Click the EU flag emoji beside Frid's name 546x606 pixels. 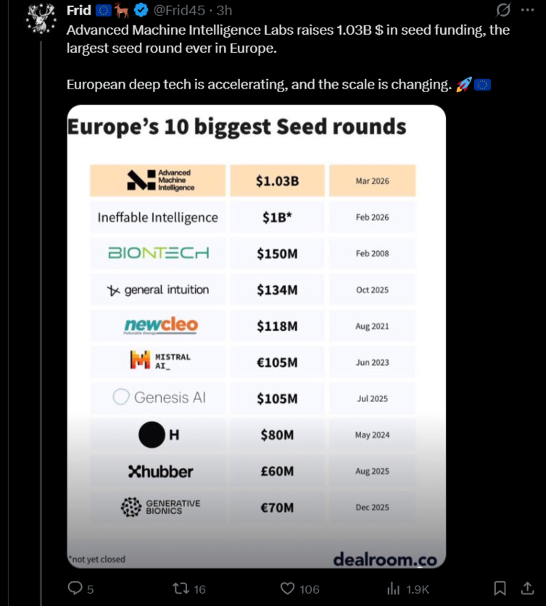point(104,10)
